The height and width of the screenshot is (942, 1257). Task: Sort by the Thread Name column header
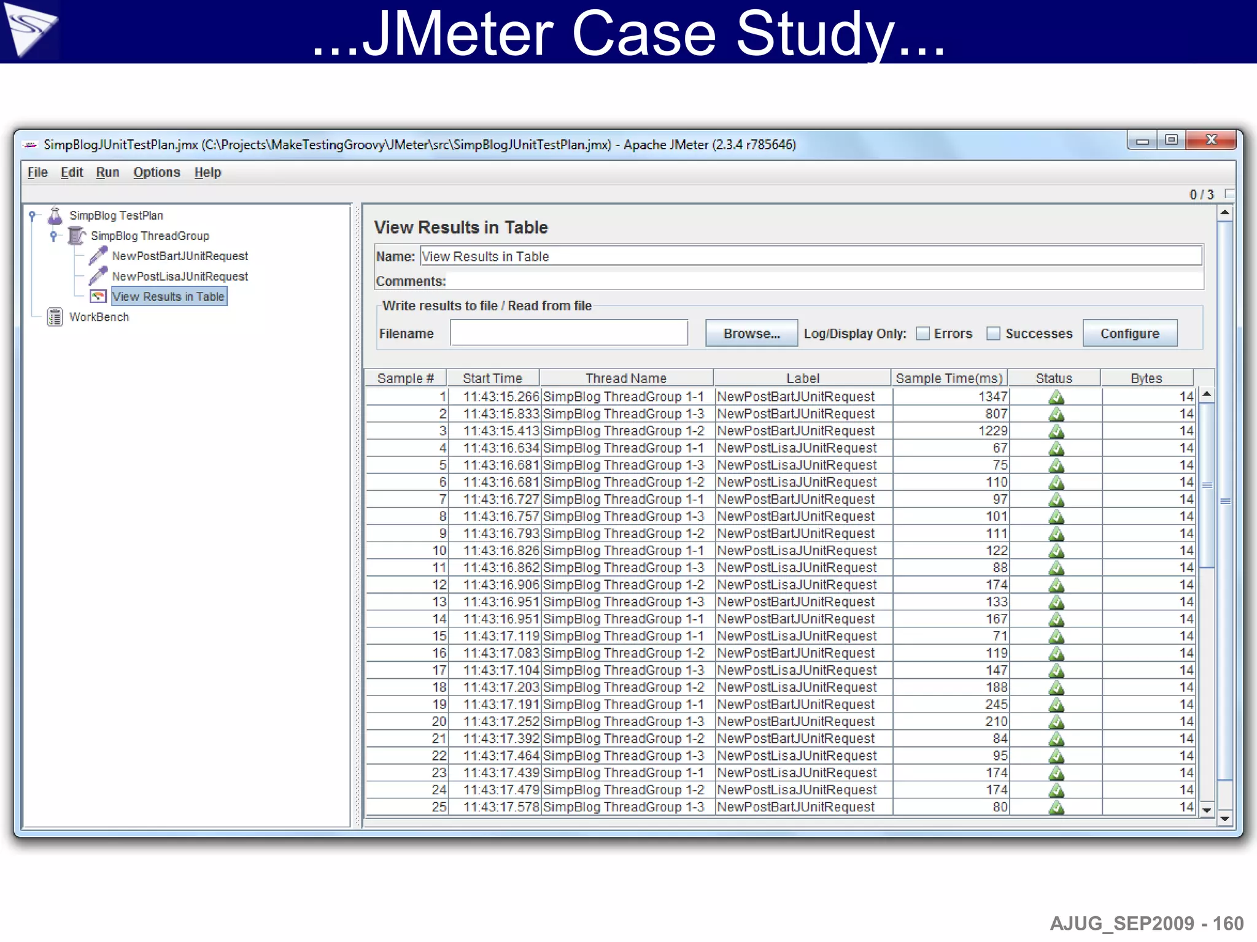(x=626, y=378)
